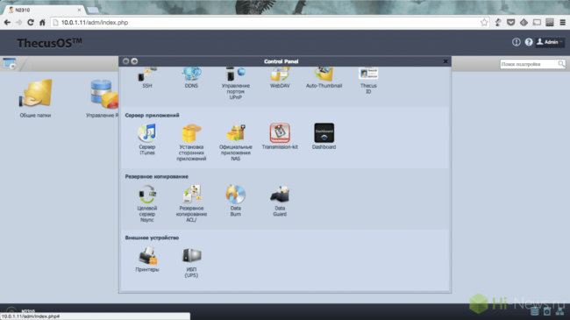Click the network status icon in bottom bar
Viewport: 570px width, 320px height.
pyautogui.click(x=559, y=311)
